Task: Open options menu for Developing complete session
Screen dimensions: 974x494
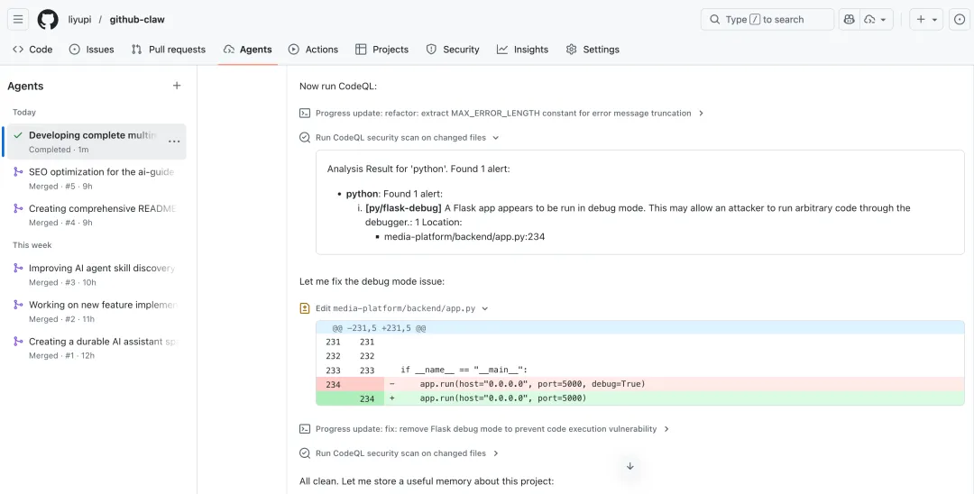Action: 174,142
